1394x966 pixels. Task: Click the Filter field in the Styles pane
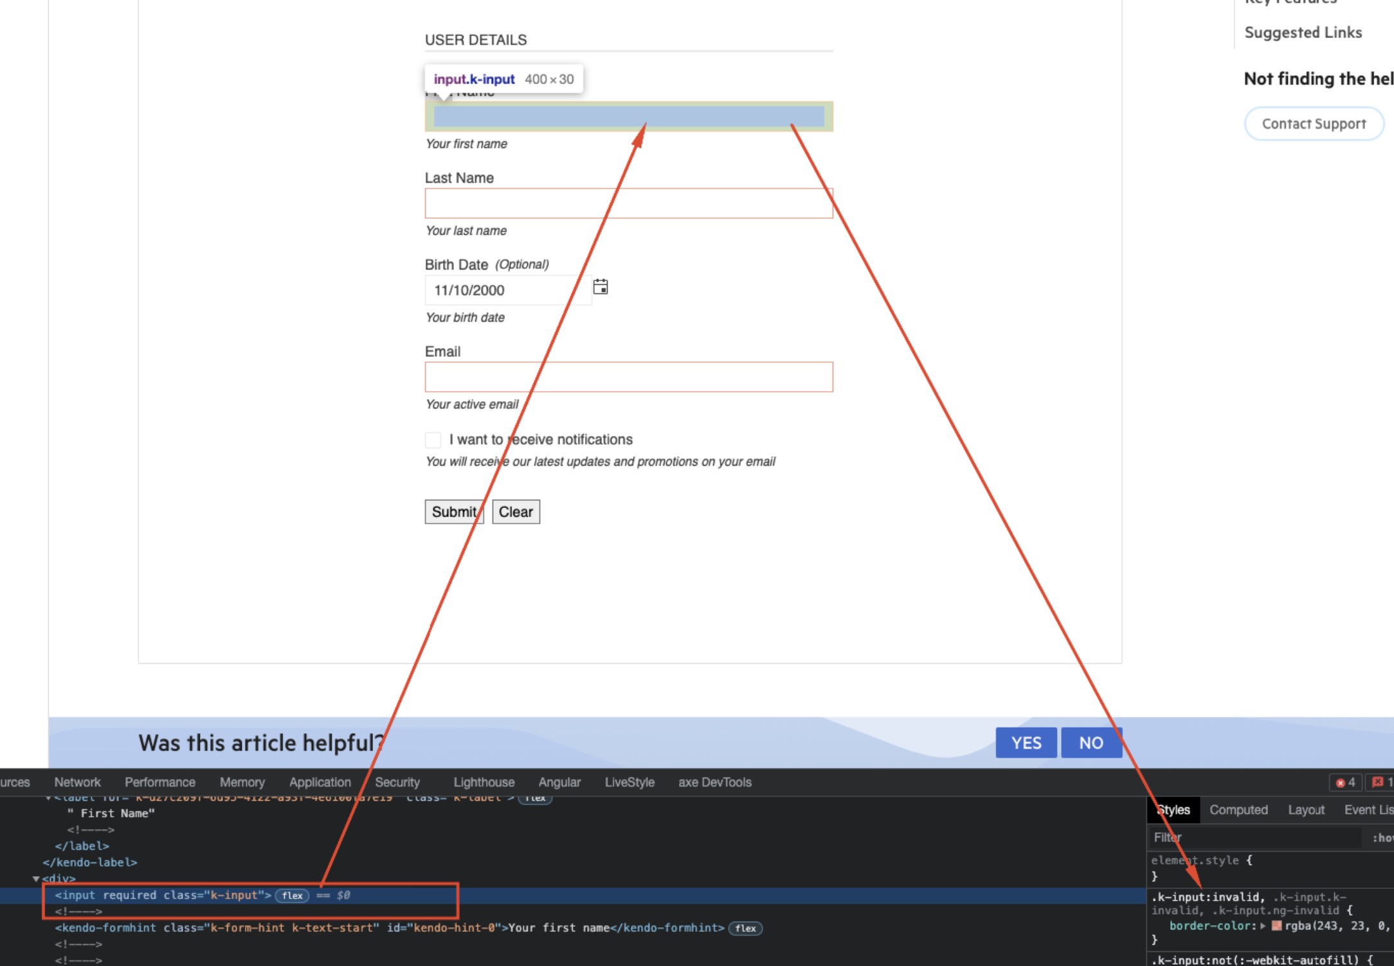(x=1222, y=837)
